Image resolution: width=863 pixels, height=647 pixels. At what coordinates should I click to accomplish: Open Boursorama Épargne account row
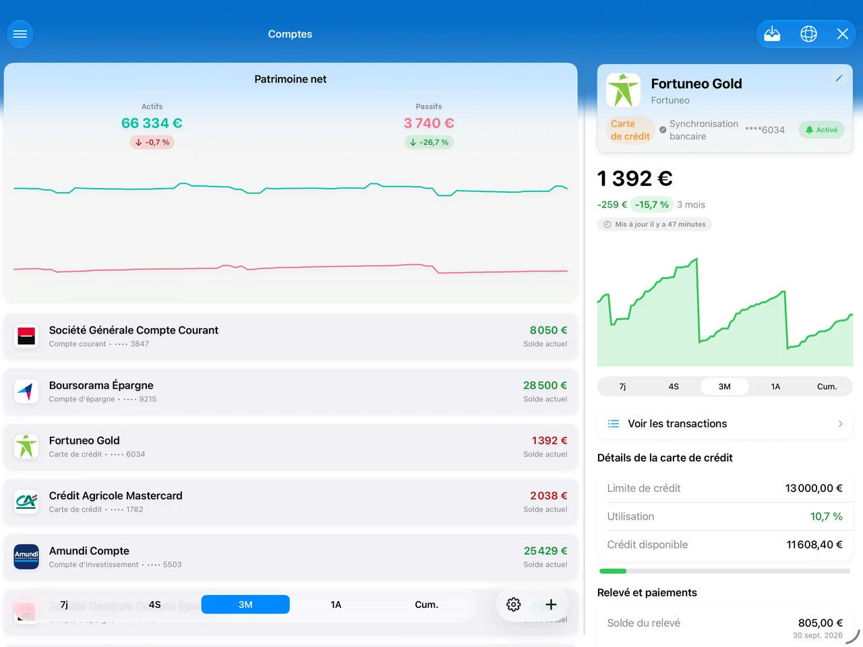click(x=291, y=391)
